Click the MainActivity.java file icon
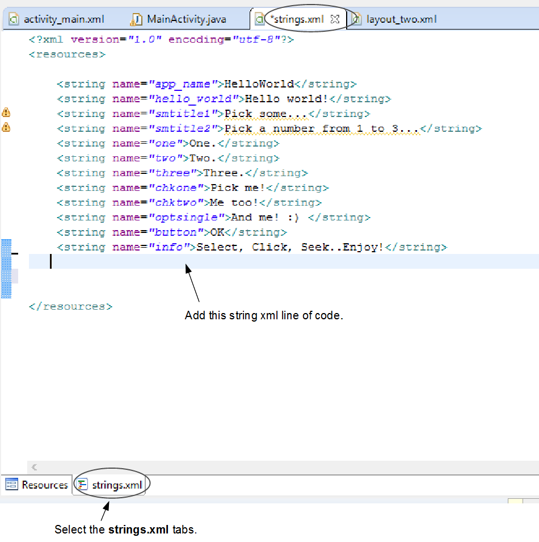539x542 pixels. (136, 19)
